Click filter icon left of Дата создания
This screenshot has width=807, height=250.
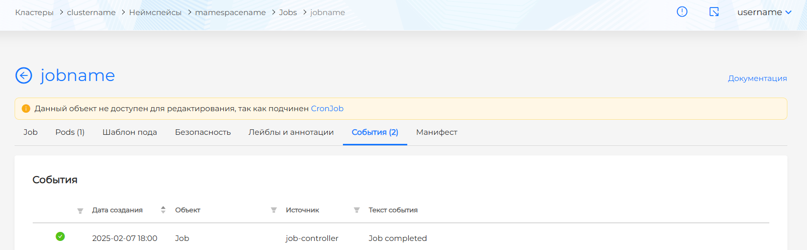(x=80, y=211)
